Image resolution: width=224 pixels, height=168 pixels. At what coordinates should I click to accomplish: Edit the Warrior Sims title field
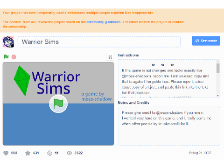point(99,42)
